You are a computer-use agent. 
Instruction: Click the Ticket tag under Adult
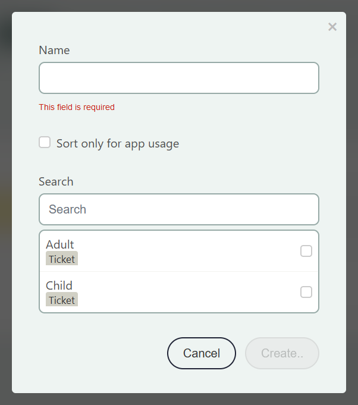click(62, 259)
